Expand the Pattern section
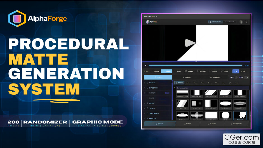 pyautogui.click(x=158, y=93)
